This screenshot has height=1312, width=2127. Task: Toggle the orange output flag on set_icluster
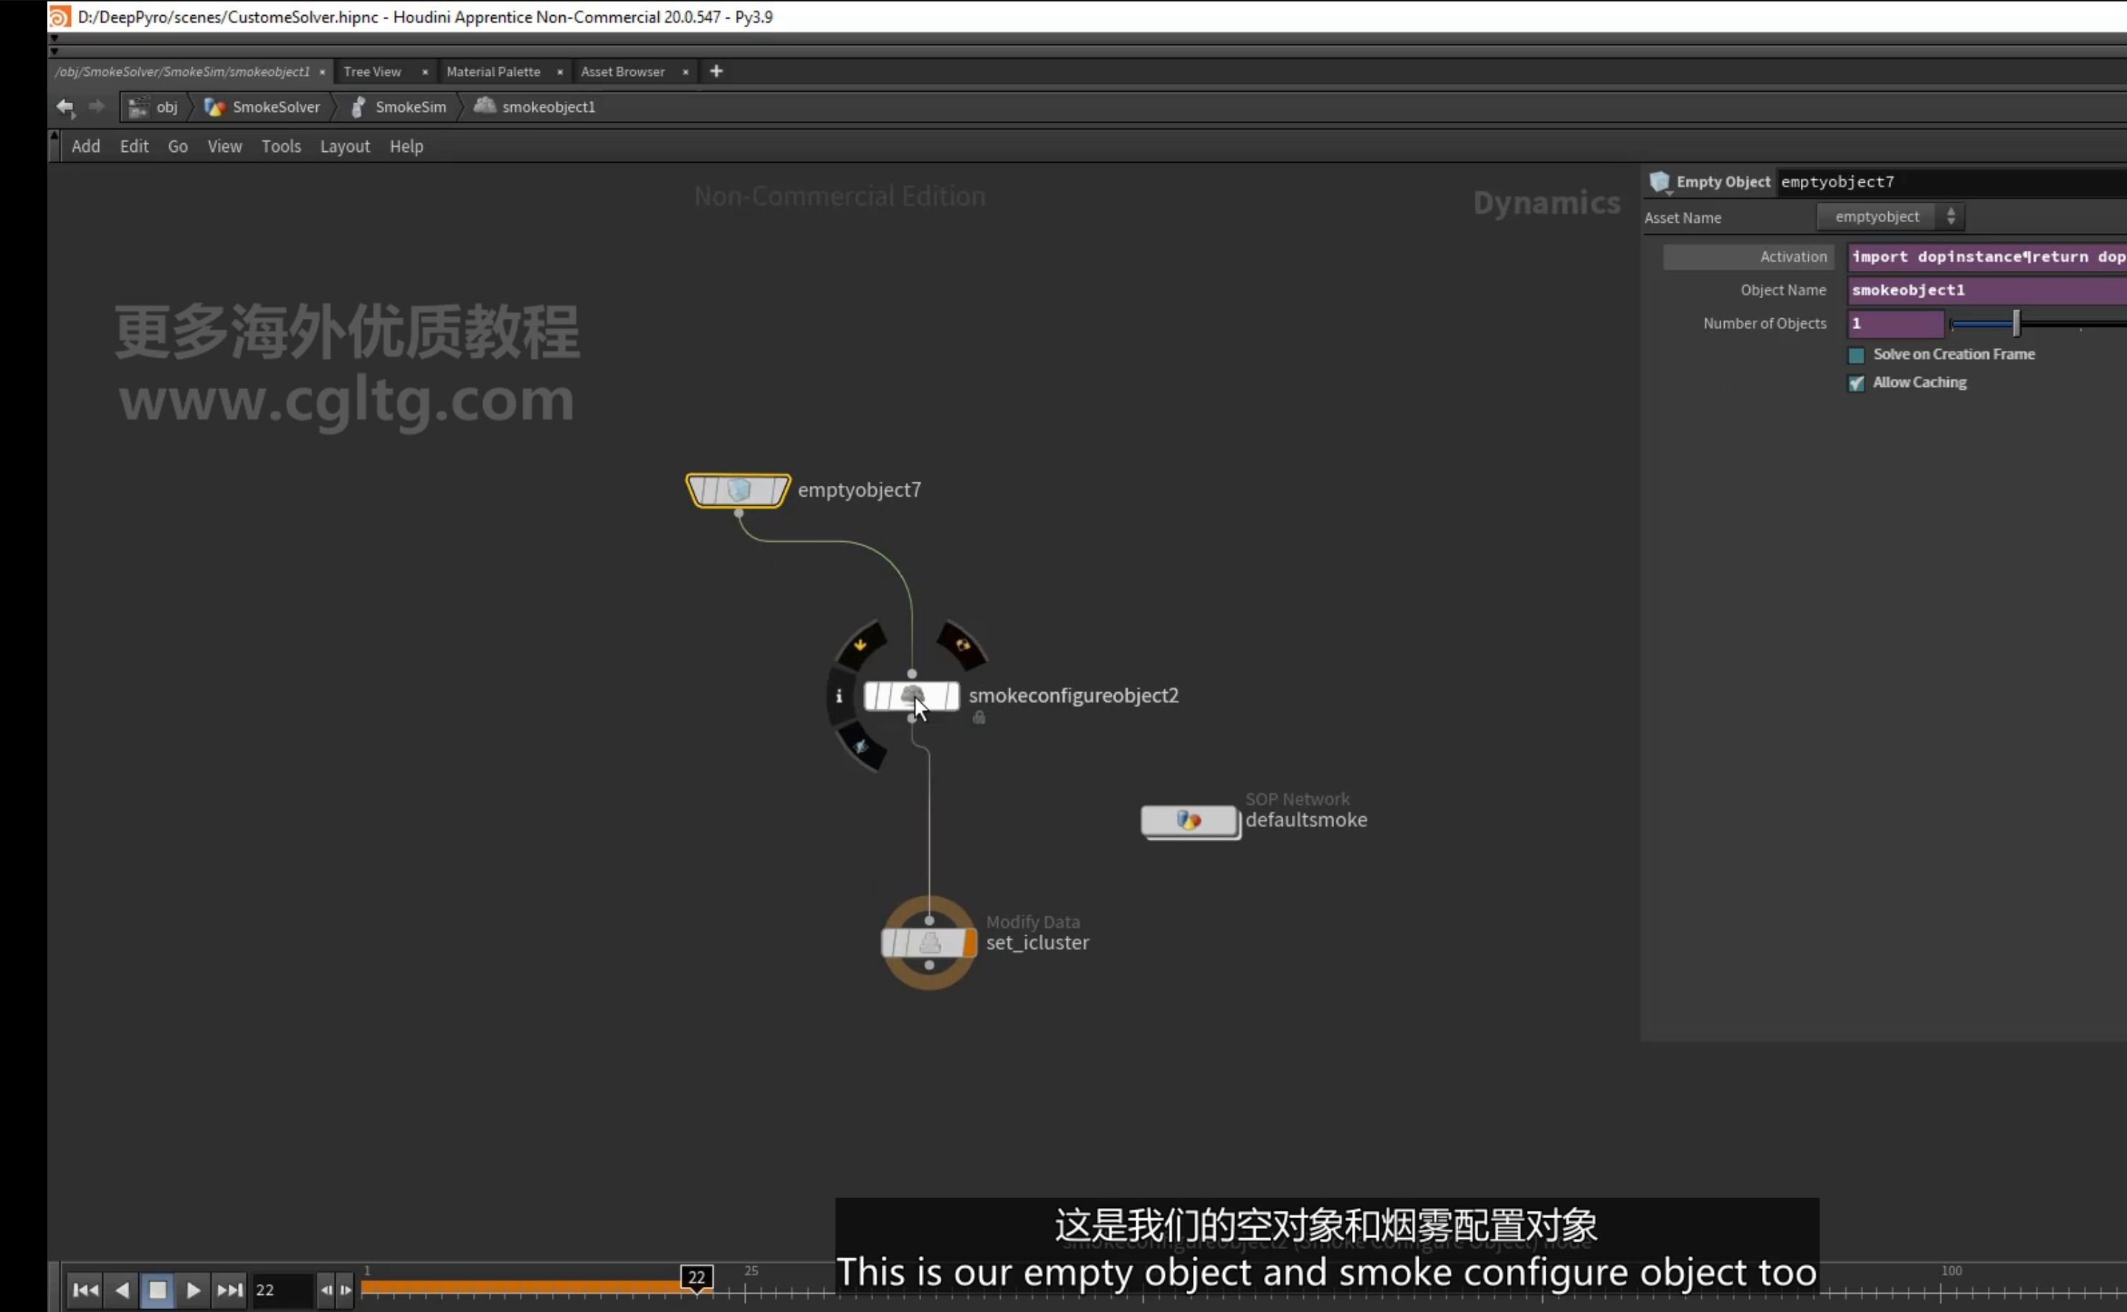(x=969, y=942)
